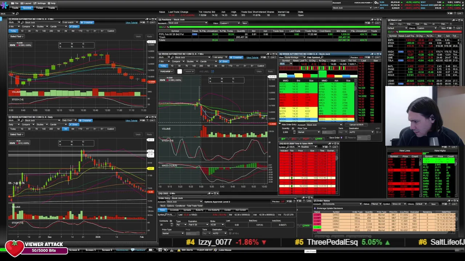This screenshot has height=261, width=465.
Task: Open the File menu
Action: [x=15, y=3]
